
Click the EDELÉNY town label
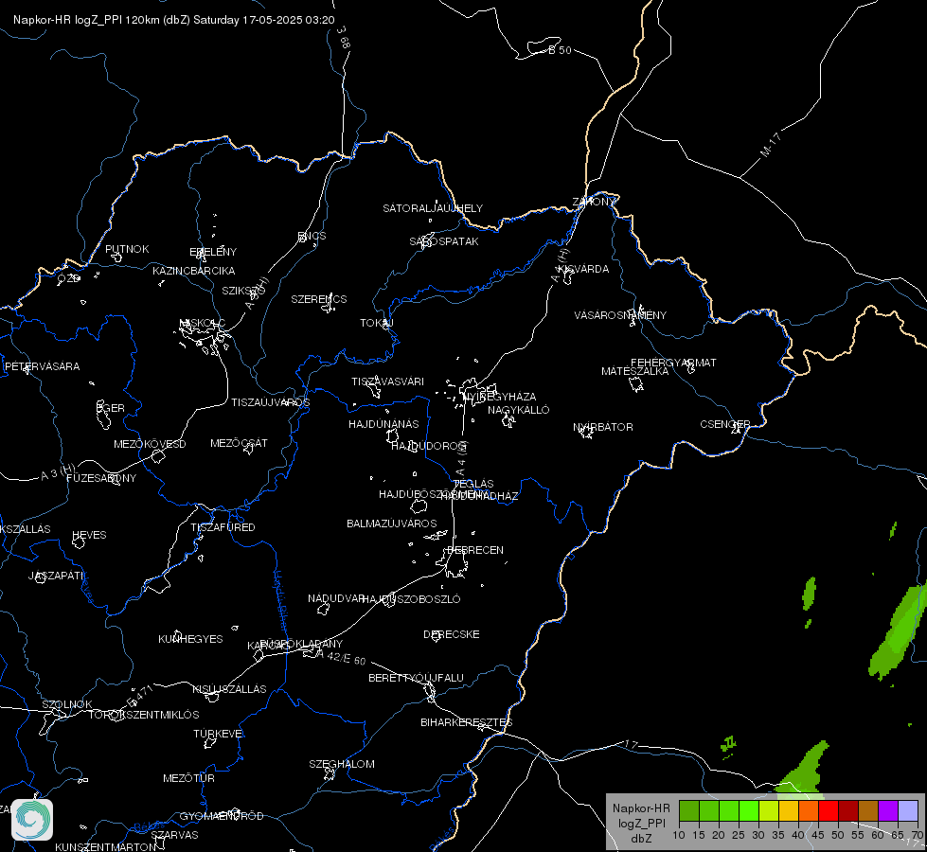(213, 252)
